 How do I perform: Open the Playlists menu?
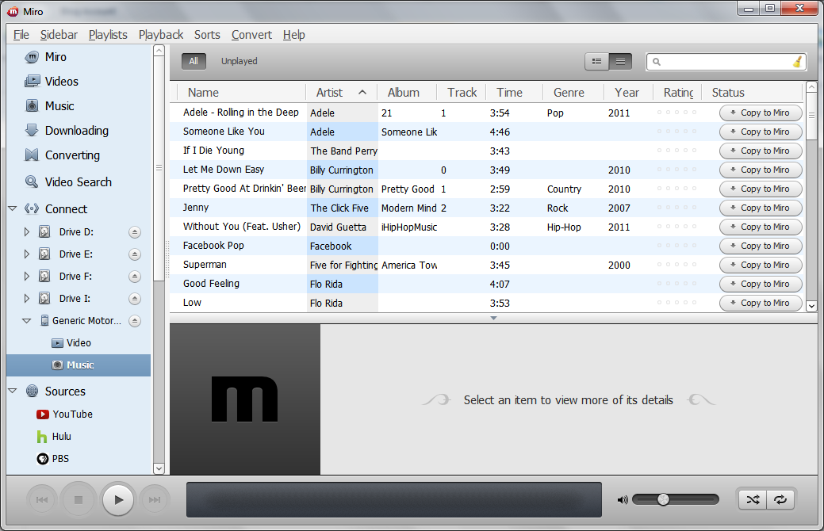click(x=108, y=35)
